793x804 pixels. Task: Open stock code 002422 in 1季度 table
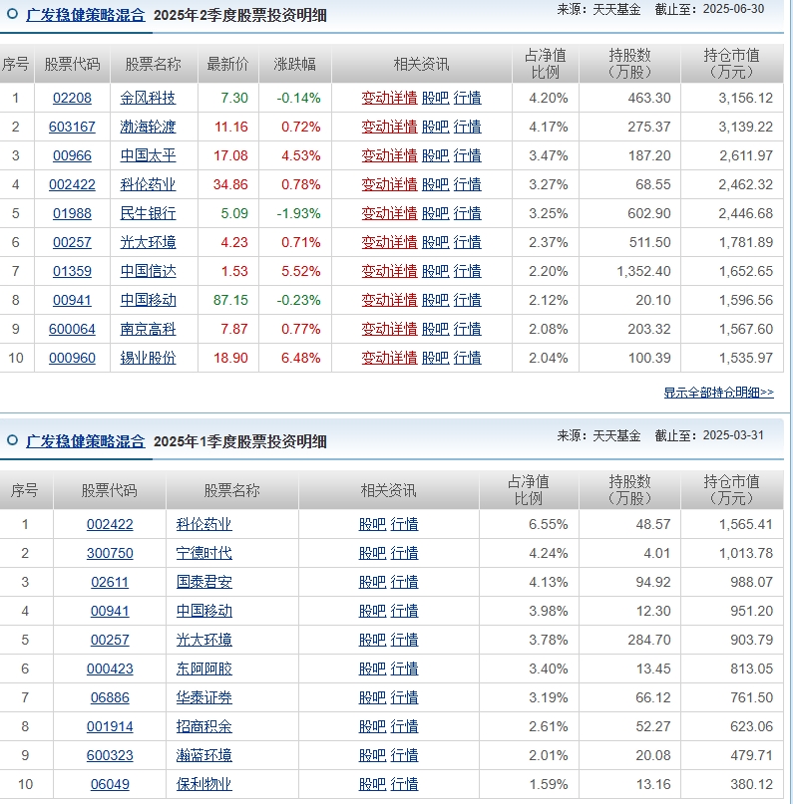(x=110, y=524)
